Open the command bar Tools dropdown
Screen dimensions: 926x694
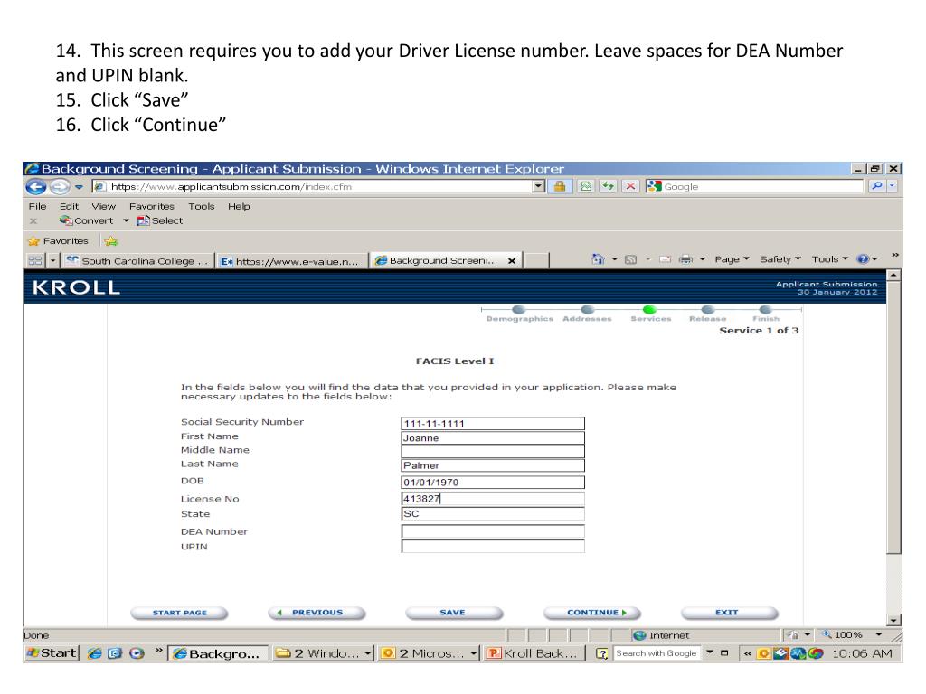pyautogui.click(x=830, y=259)
